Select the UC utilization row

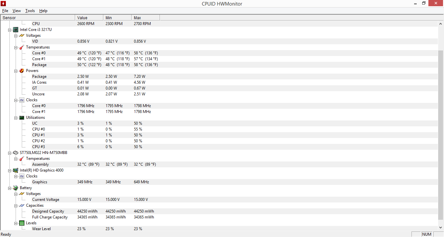click(219, 123)
